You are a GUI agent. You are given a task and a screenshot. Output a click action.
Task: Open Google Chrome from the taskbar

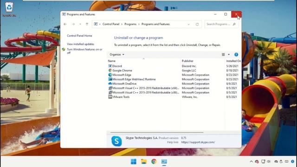154,161
